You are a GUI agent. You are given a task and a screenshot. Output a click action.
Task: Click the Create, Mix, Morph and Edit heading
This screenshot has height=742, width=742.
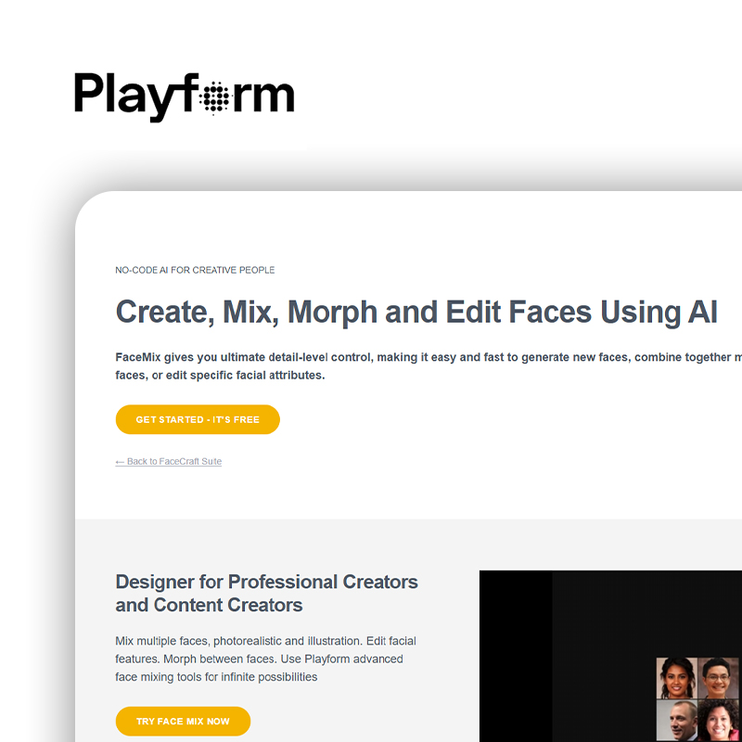click(416, 313)
